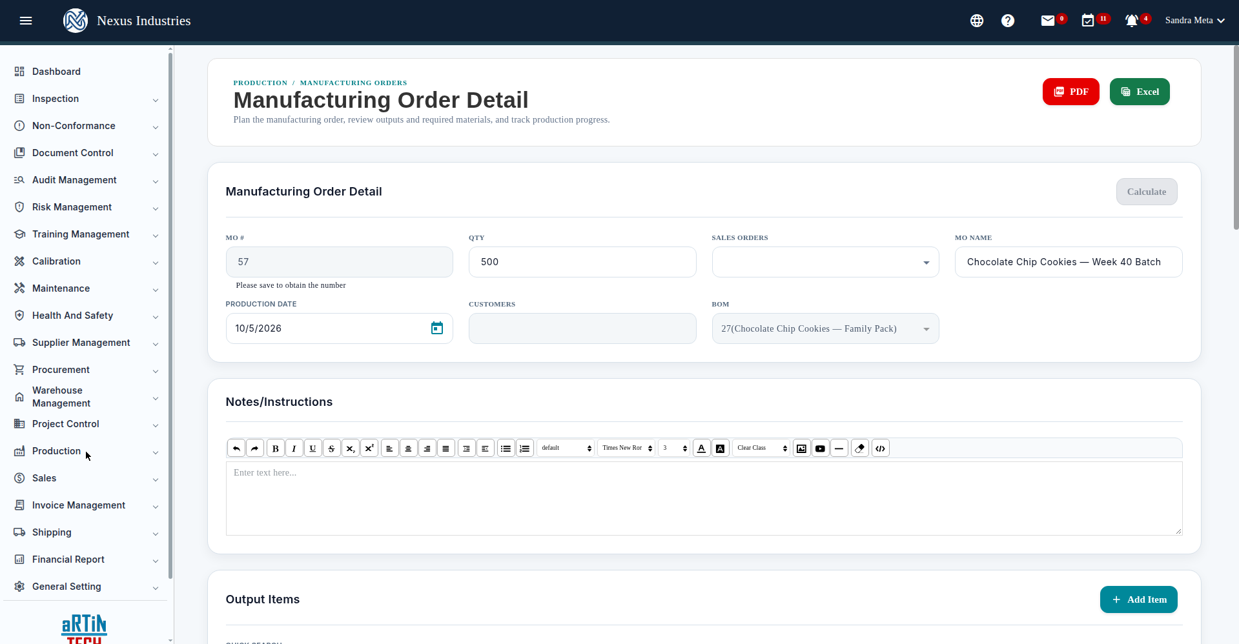Image resolution: width=1239 pixels, height=644 pixels.
Task: Insert image into notes
Action: tap(802, 448)
